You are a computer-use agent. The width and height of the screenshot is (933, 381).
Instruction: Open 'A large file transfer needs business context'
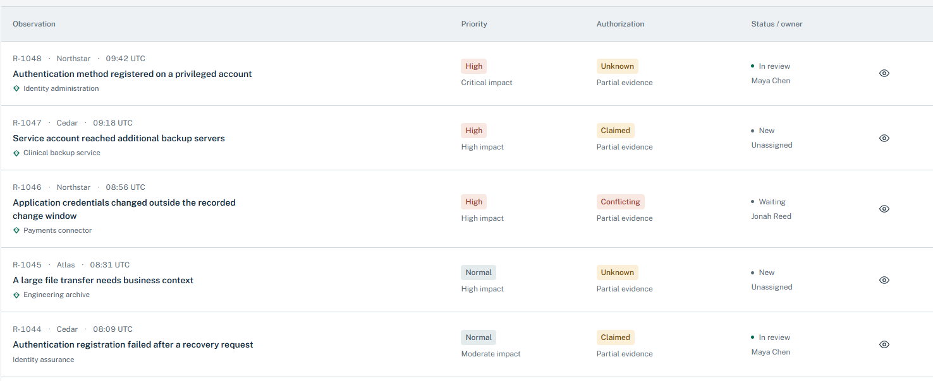point(103,280)
